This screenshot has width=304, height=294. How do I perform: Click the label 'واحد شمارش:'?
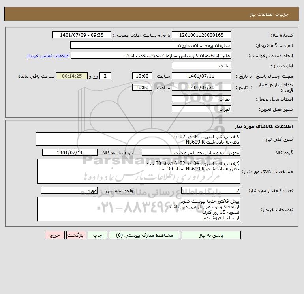coord(119,191)
